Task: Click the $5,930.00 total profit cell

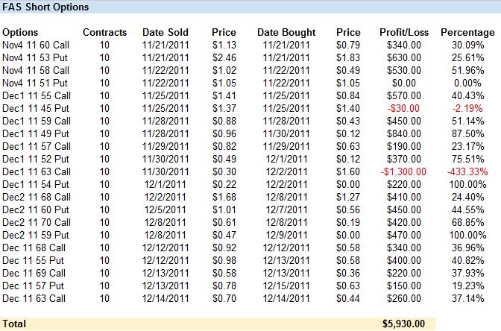Action: 403,324
